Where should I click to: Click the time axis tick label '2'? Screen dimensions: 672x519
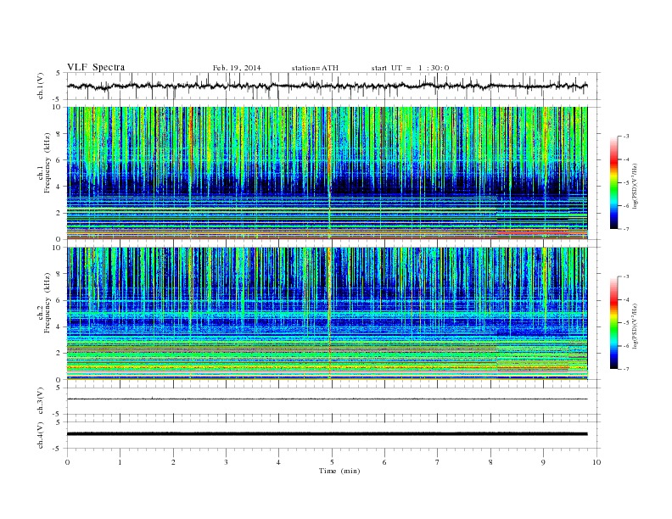173,462
